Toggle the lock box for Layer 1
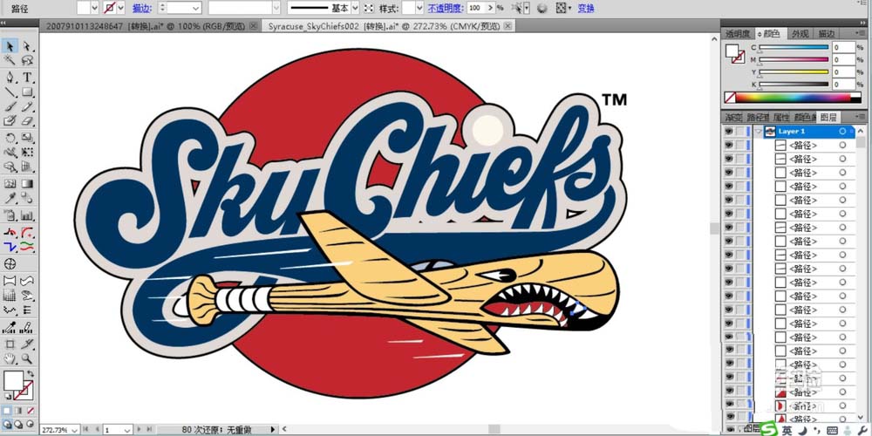 tap(739, 132)
